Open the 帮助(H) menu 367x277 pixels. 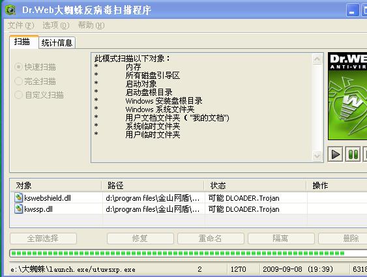pyautogui.click(x=91, y=25)
